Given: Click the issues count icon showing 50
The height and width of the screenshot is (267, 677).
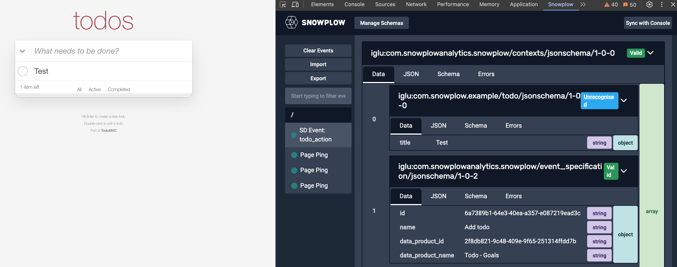Looking at the screenshot, I should (x=630, y=5).
